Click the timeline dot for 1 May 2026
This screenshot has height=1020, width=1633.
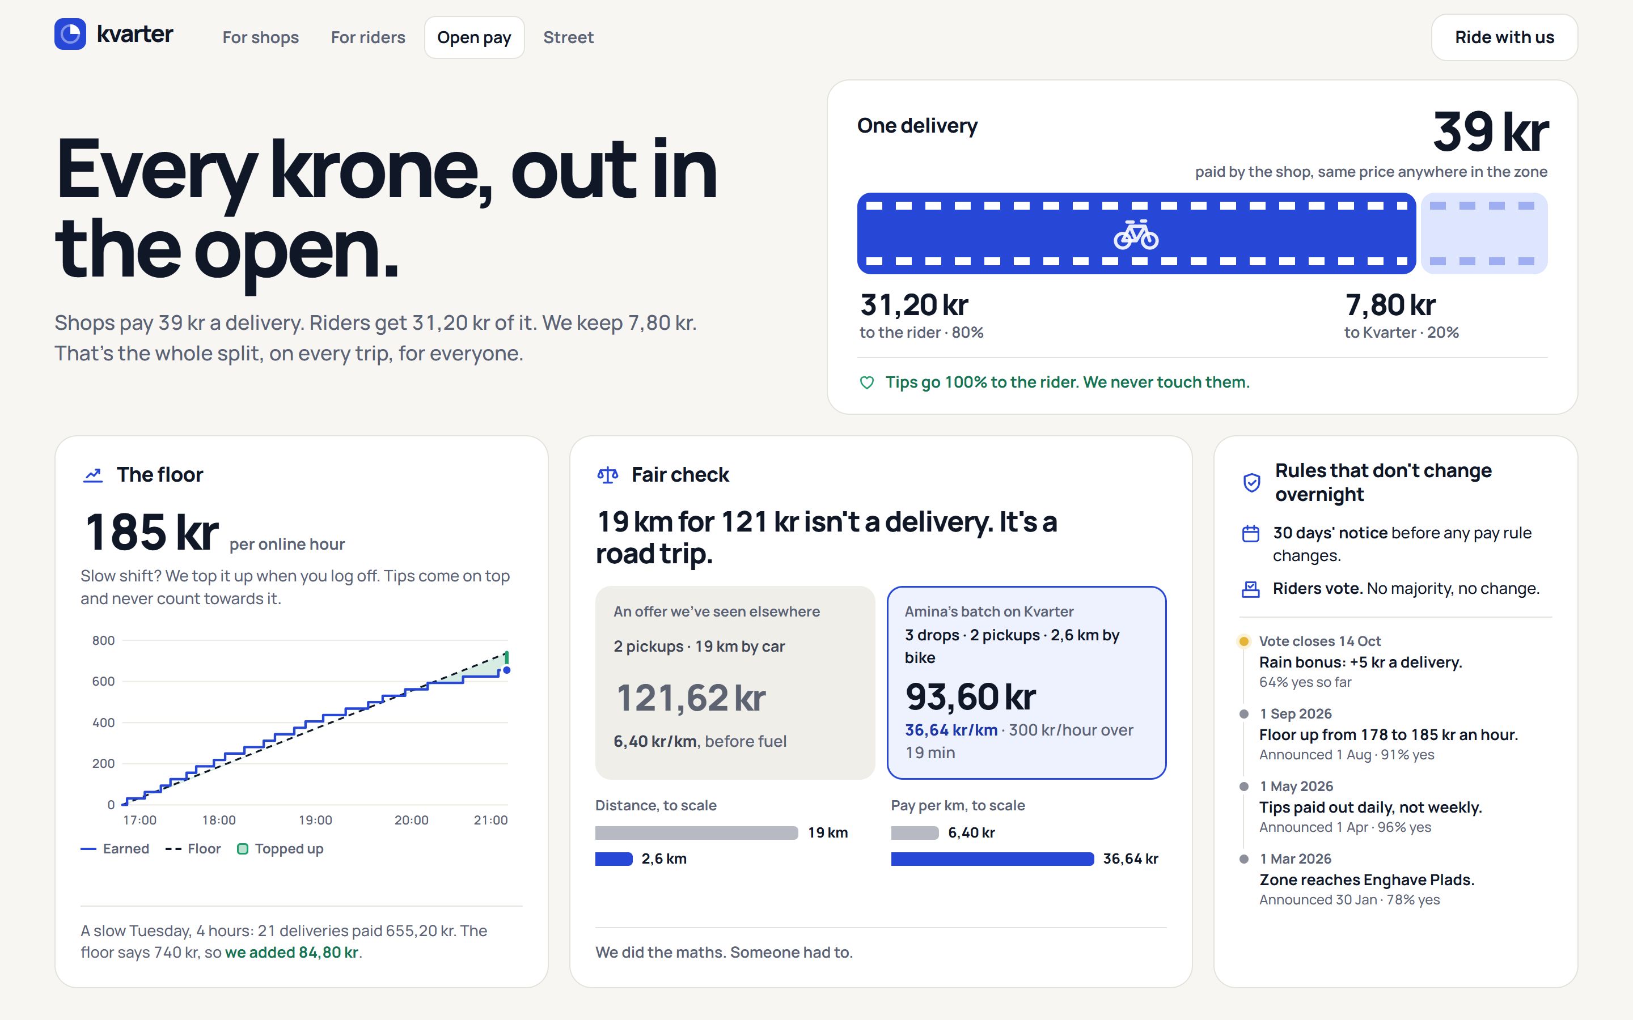(x=1243, y=786)
